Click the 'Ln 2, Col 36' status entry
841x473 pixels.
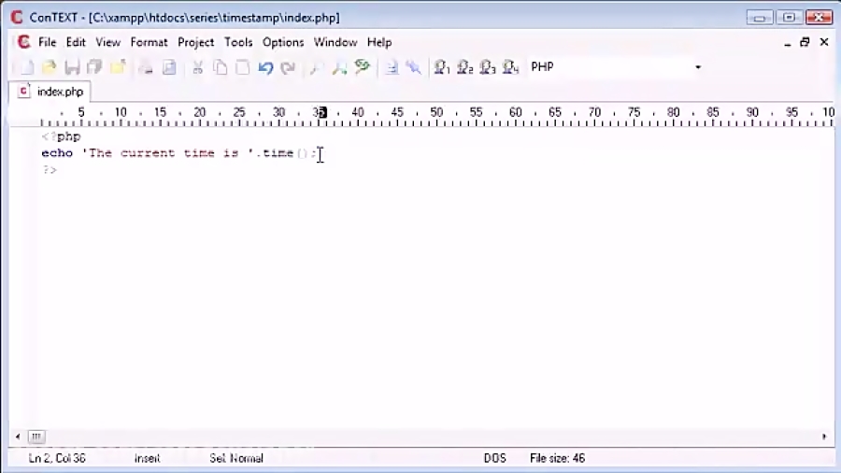(57, 459)
